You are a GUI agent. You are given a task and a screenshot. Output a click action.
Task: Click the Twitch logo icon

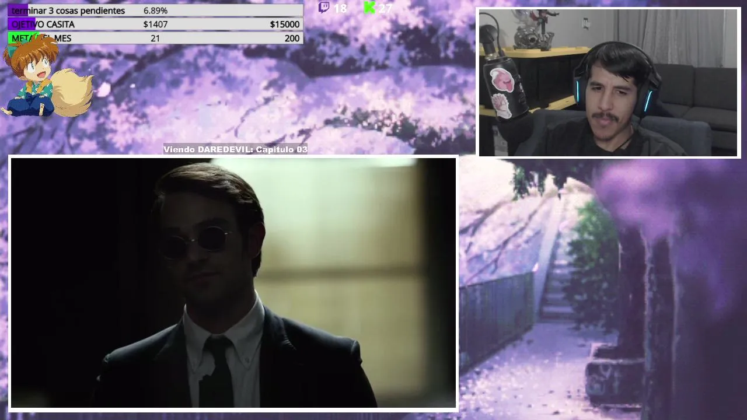[x=324, y=8]
